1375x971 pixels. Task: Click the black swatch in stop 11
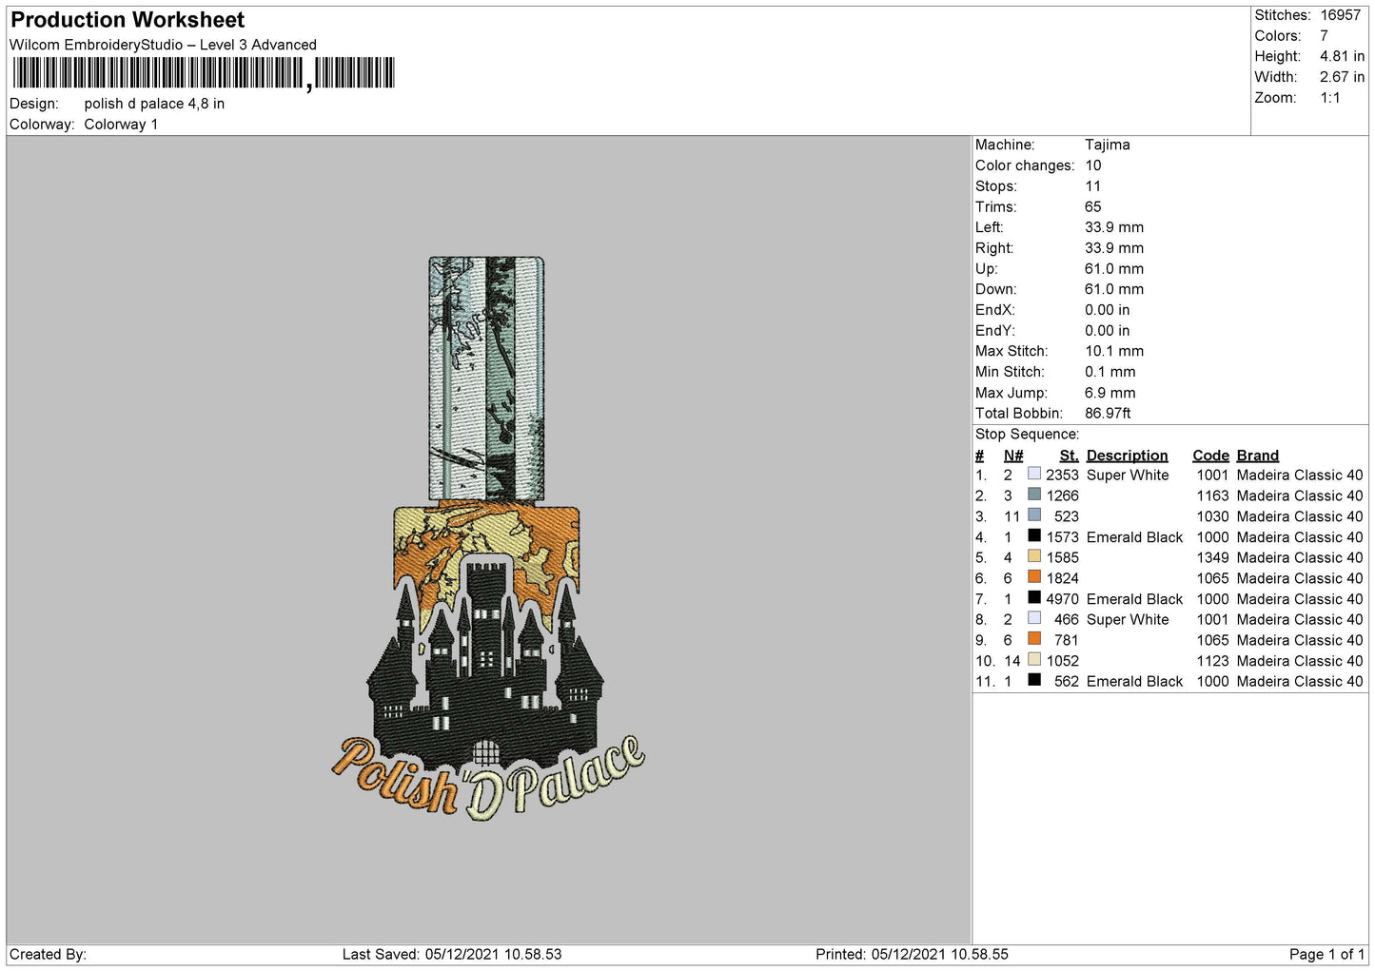point(1034,681)
